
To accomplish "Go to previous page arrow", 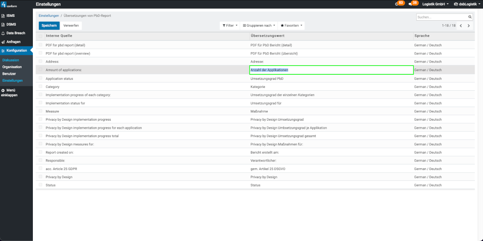I will [460, 26].
